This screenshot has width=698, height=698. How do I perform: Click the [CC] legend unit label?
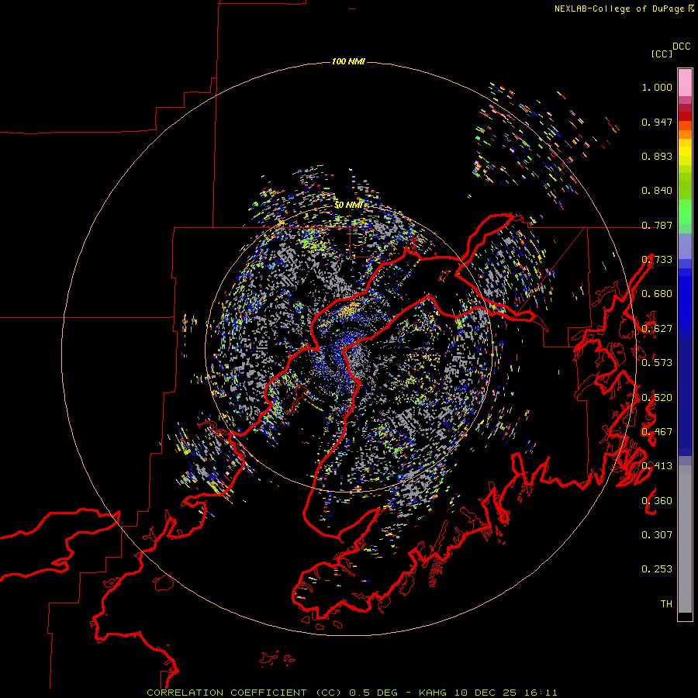pyautogui.click(x=662, y=54)
